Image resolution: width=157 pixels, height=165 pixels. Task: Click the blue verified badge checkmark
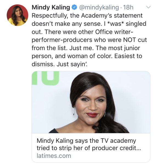(74, 8)
